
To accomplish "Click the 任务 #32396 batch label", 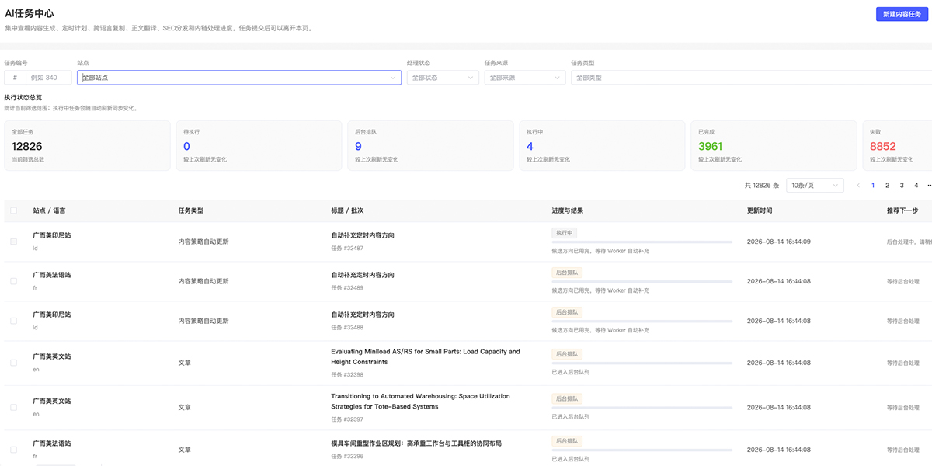I will 347,457.
